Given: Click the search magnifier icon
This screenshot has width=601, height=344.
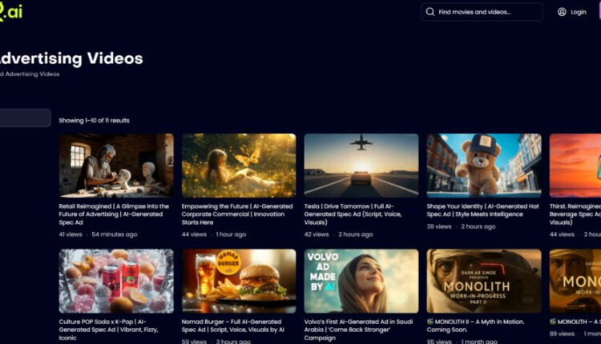Looking at the screenshot, I should click(x=430, y=12).
